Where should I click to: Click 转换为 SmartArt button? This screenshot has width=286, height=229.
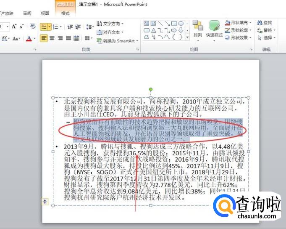(x=117, y=40)
